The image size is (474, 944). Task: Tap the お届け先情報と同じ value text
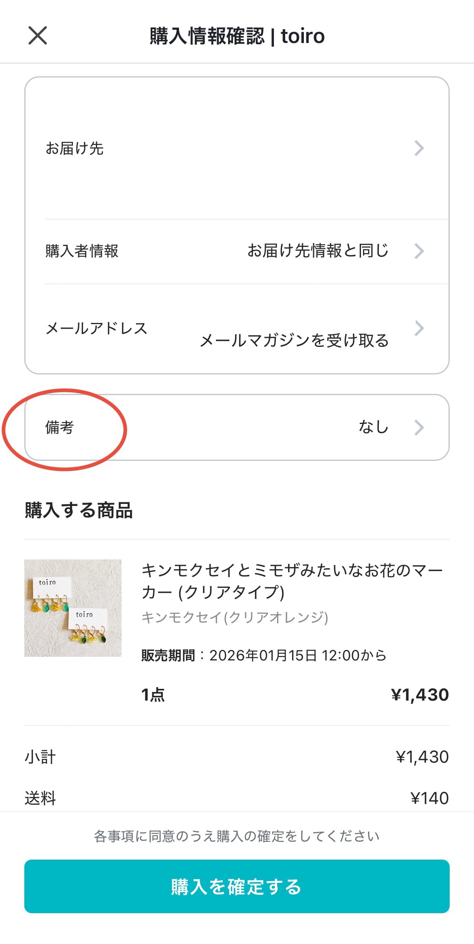[x=318, y=251]
